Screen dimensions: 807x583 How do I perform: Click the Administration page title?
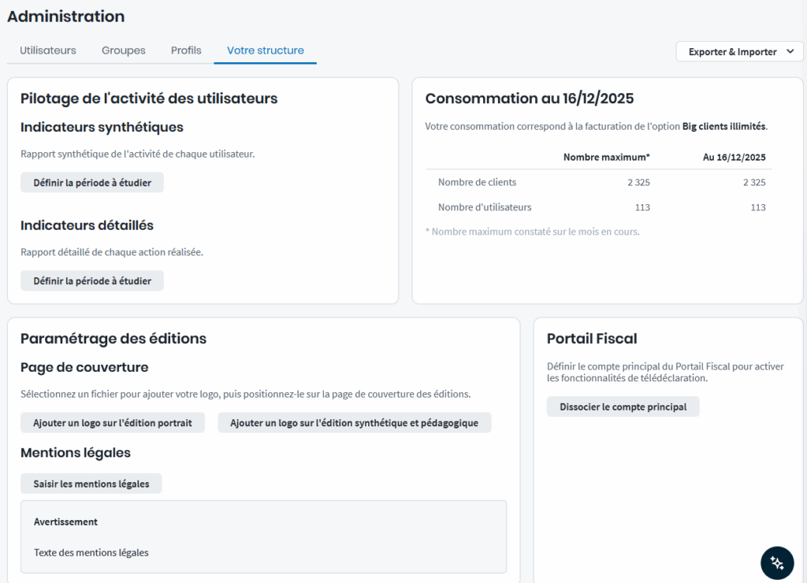[66, 17]
